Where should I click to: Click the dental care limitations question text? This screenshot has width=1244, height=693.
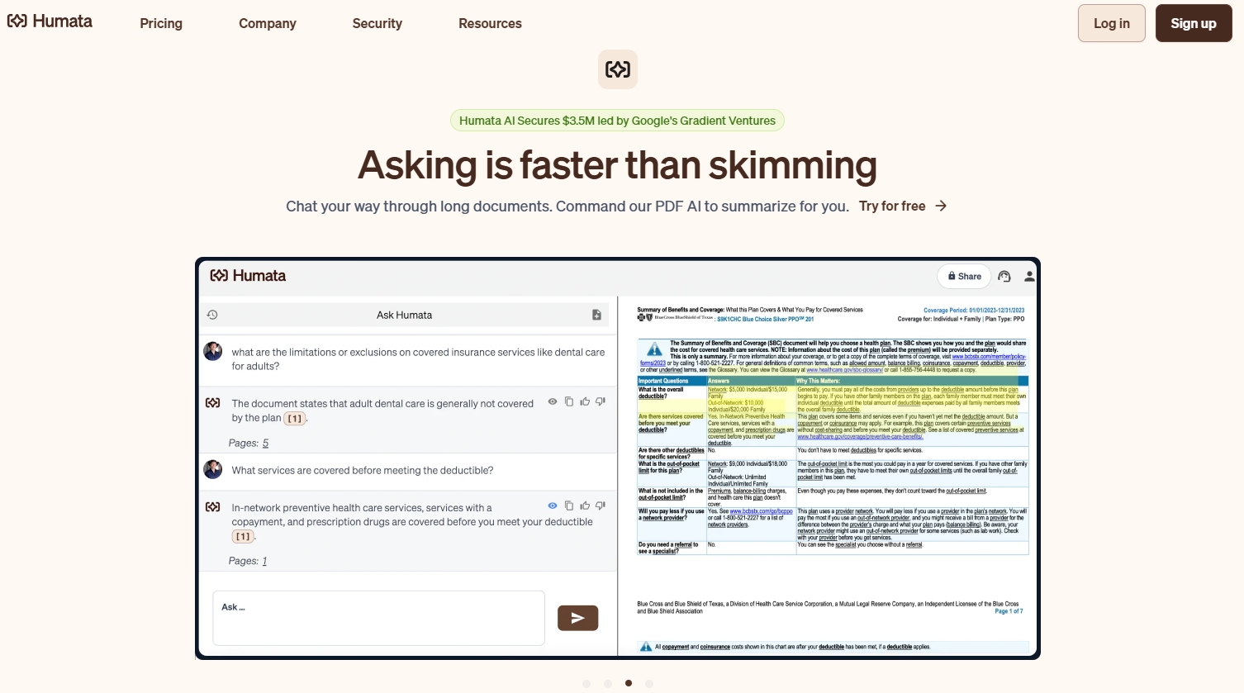(418, 359)
